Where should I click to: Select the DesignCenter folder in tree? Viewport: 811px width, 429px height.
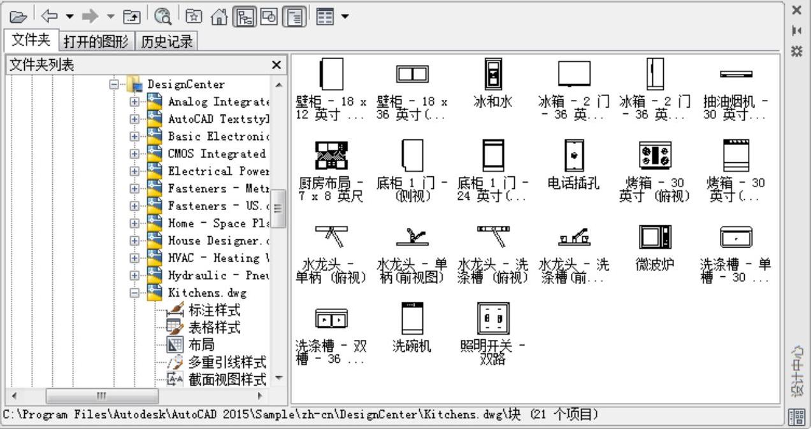click(186, 84)
